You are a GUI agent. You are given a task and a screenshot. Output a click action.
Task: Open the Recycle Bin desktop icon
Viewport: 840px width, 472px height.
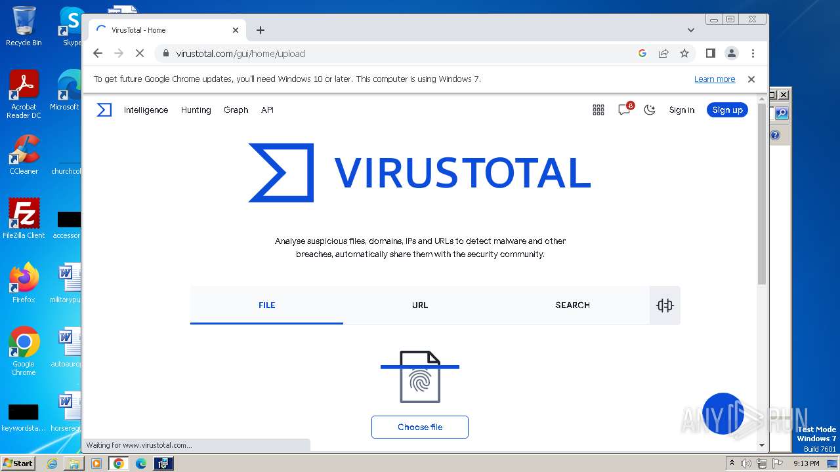[24, 27]
